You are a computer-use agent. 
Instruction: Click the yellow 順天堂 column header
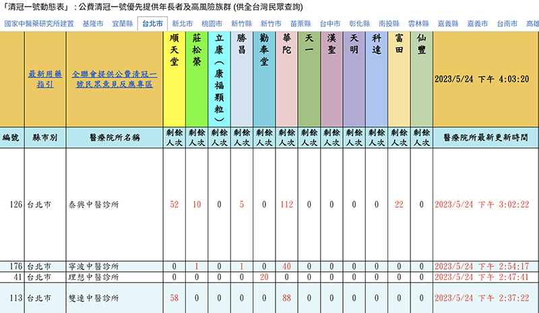pyautogui.click(x=175, y=79)
